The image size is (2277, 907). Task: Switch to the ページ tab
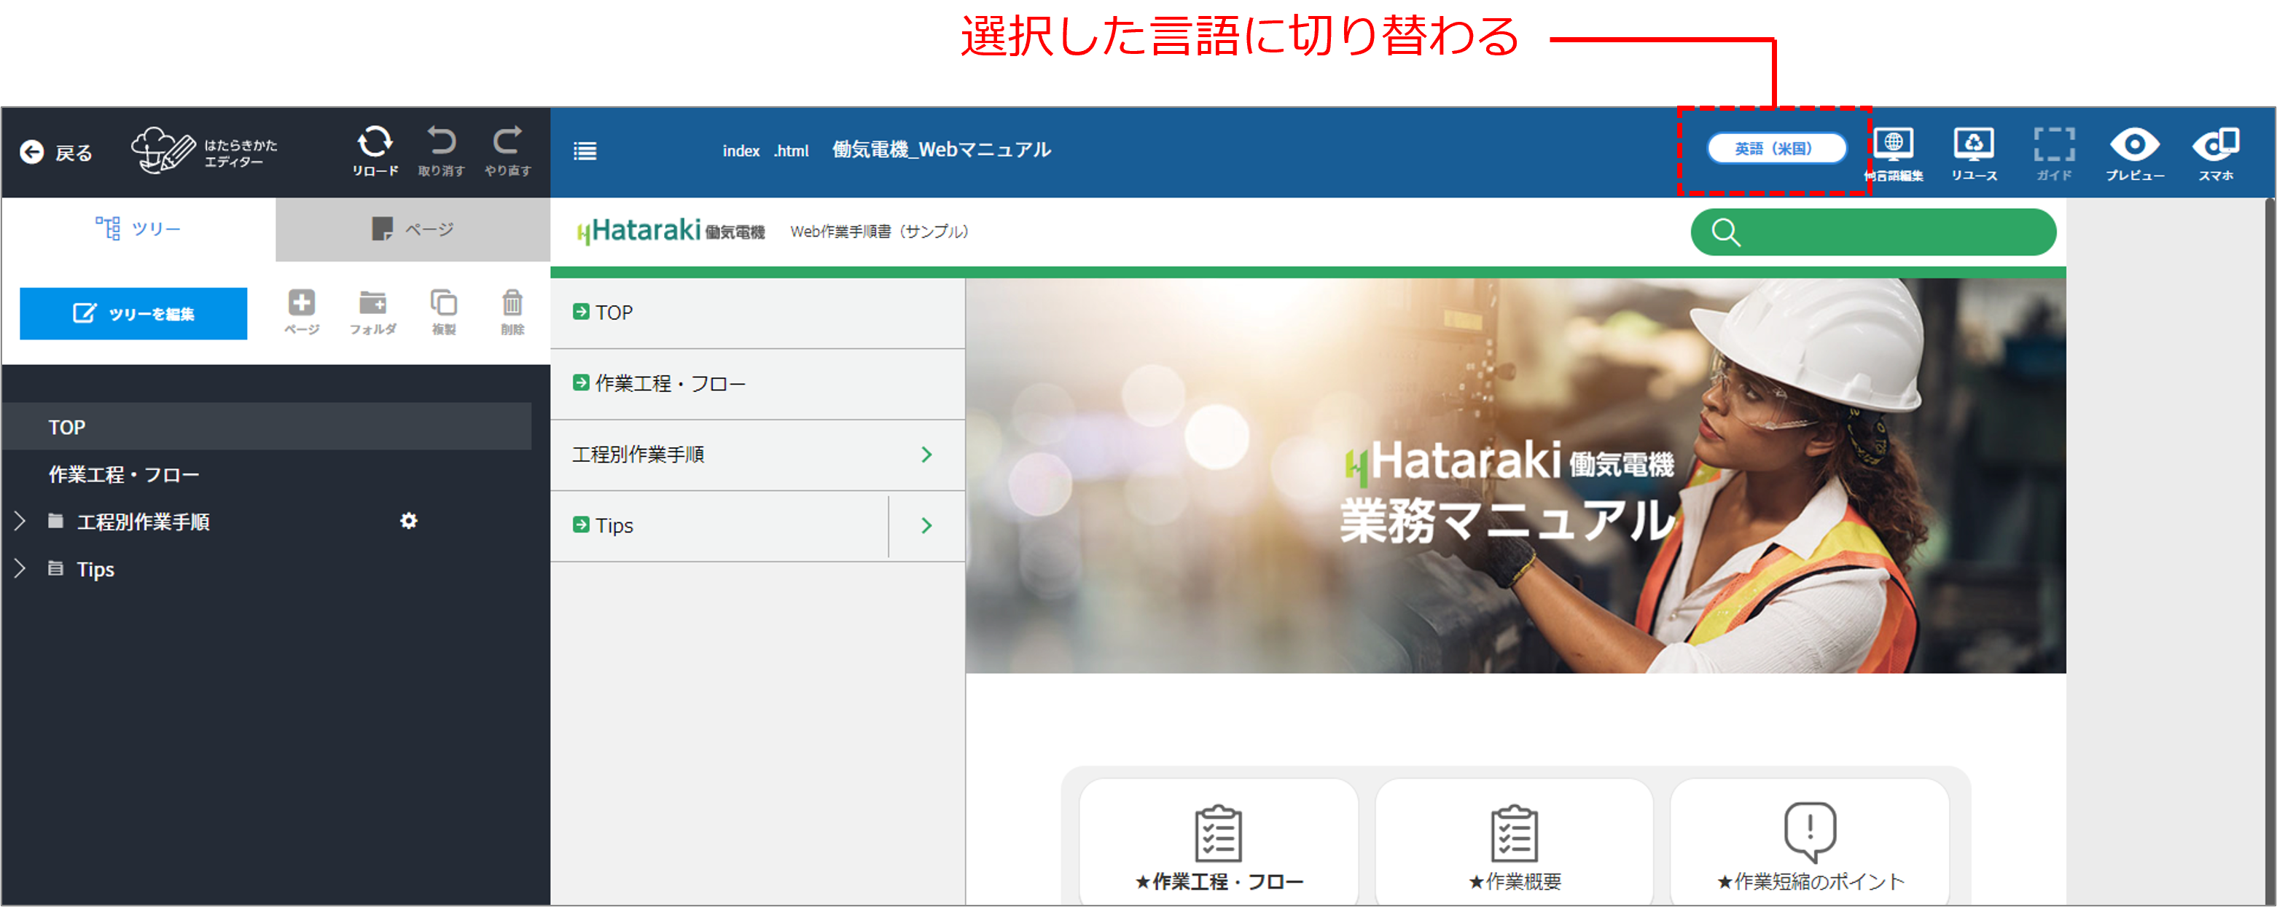[413, 229]
